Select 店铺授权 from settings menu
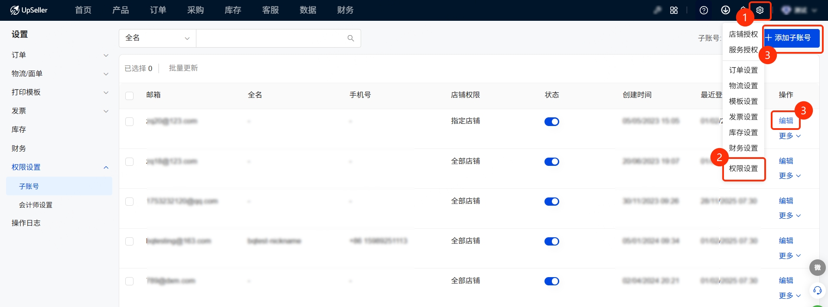The image size is (828, 307). click(743, 34)
